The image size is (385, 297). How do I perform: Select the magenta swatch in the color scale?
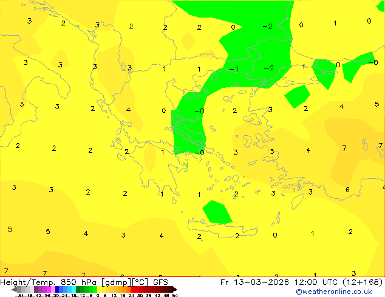(x=49, y=289)
